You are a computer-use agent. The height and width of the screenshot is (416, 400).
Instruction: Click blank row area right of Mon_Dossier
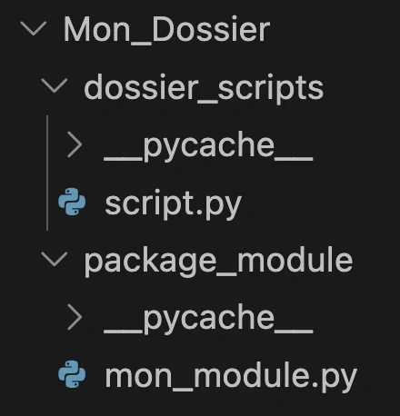(x=335, y=29)
